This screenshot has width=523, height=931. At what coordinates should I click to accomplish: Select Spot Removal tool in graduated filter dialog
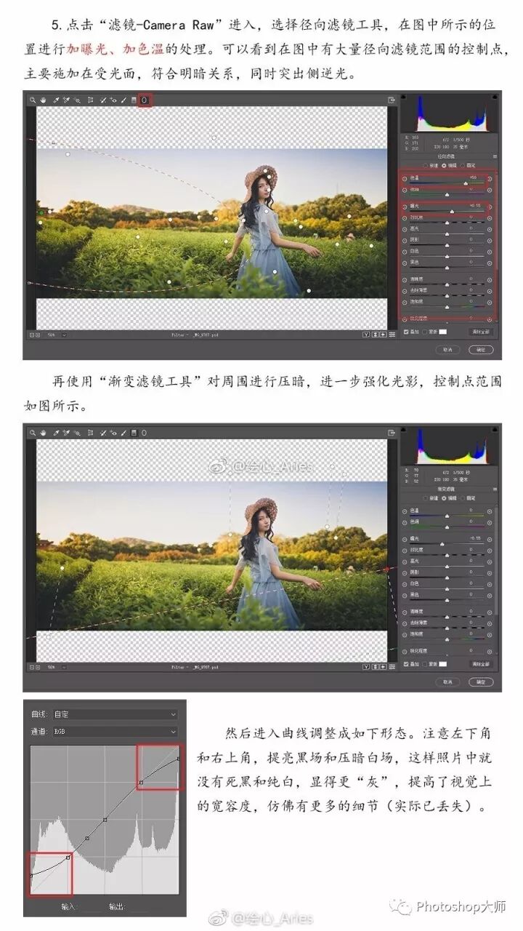103,432
